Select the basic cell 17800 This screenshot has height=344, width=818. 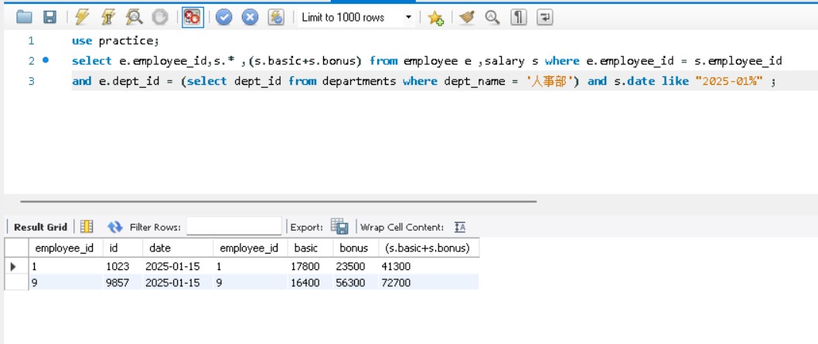310,266
